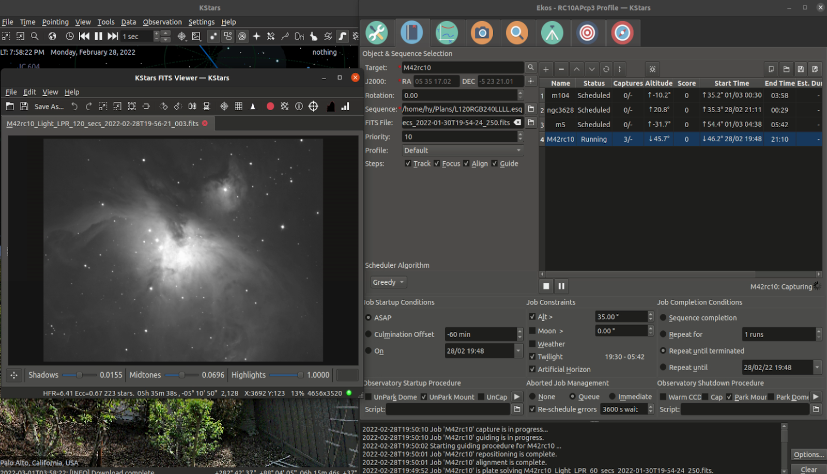Screen dimensions: 827x474
Task: Click the Repeat for runs stepper
Action: click(x=819, y=334)
